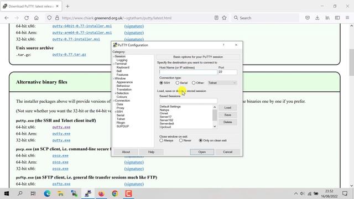Image resolution: width=354 pixels, height=199 pixels.
Task: Open red C application on taskbar
Action: pos(128,193)
